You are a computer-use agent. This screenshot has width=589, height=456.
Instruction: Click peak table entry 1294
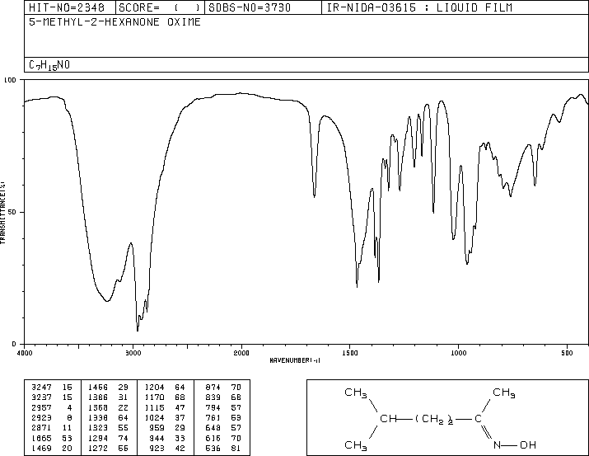(98, 438)
